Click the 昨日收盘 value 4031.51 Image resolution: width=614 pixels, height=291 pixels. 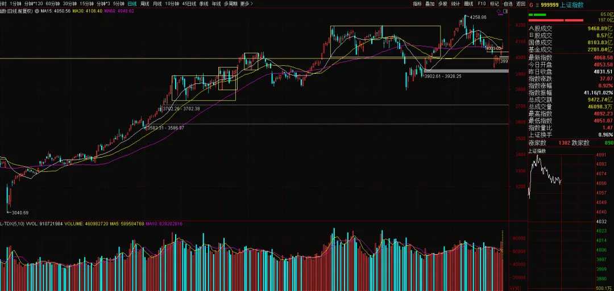coord(603,71)
